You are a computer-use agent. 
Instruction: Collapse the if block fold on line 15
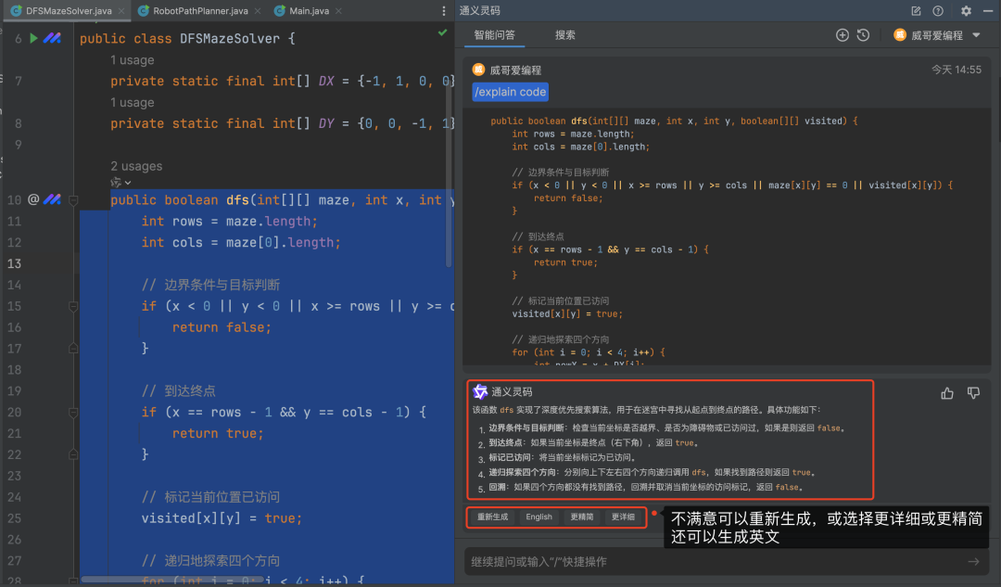click(x=73, y=307)
